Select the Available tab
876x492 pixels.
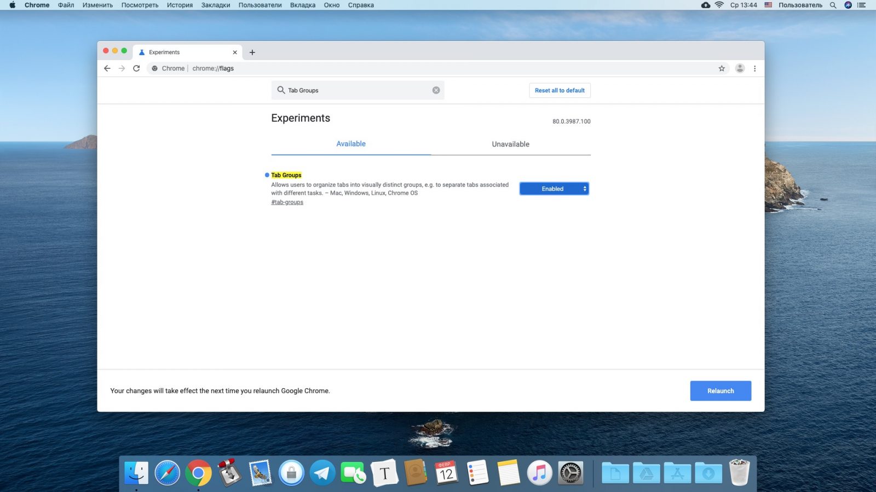[x=350, y=144]
